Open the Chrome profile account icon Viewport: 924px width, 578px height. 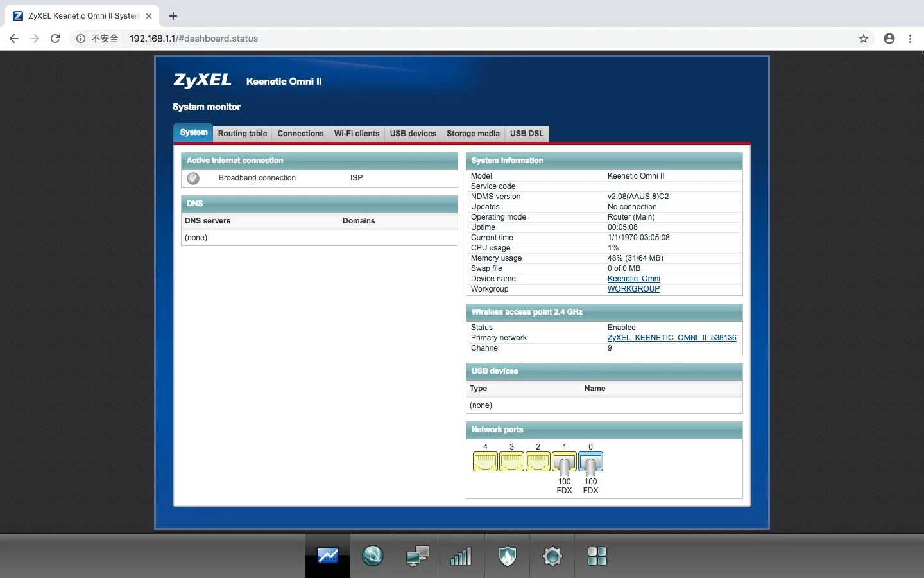click(x=889, y=39)
